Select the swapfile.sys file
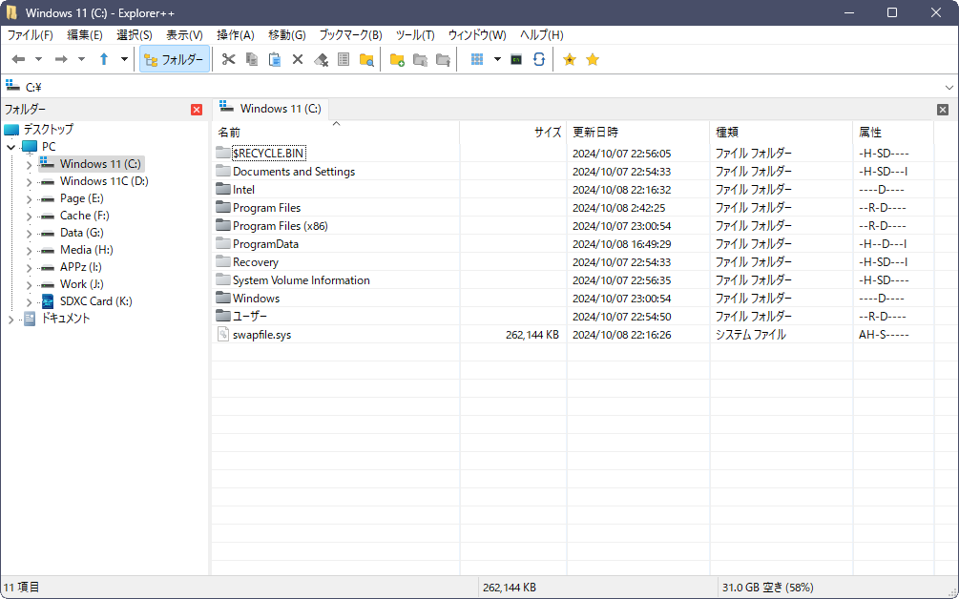 click(x=261, y=335)
